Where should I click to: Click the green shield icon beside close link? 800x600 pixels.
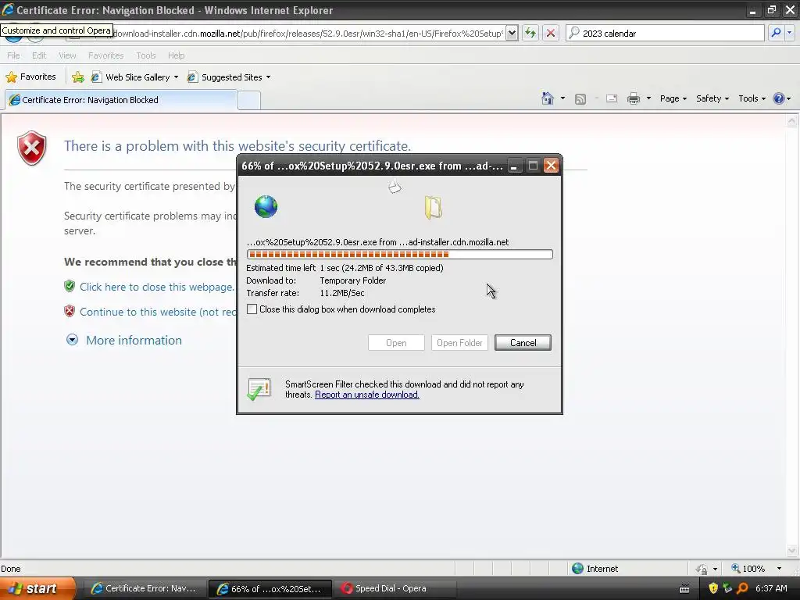pos(70,286)
